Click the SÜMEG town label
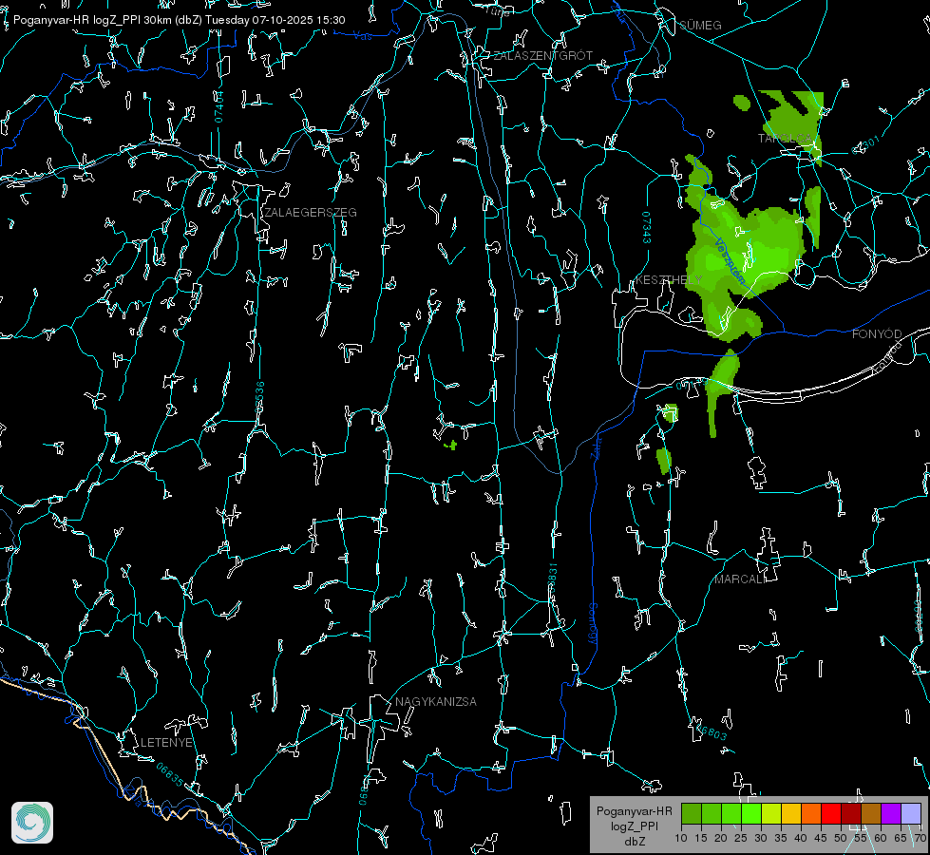 point(700,25)
